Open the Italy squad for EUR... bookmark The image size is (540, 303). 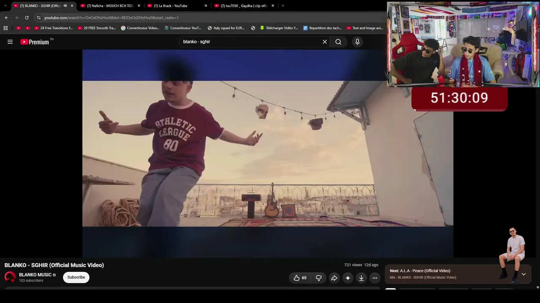pyautogui.click(x=226, y=28)
